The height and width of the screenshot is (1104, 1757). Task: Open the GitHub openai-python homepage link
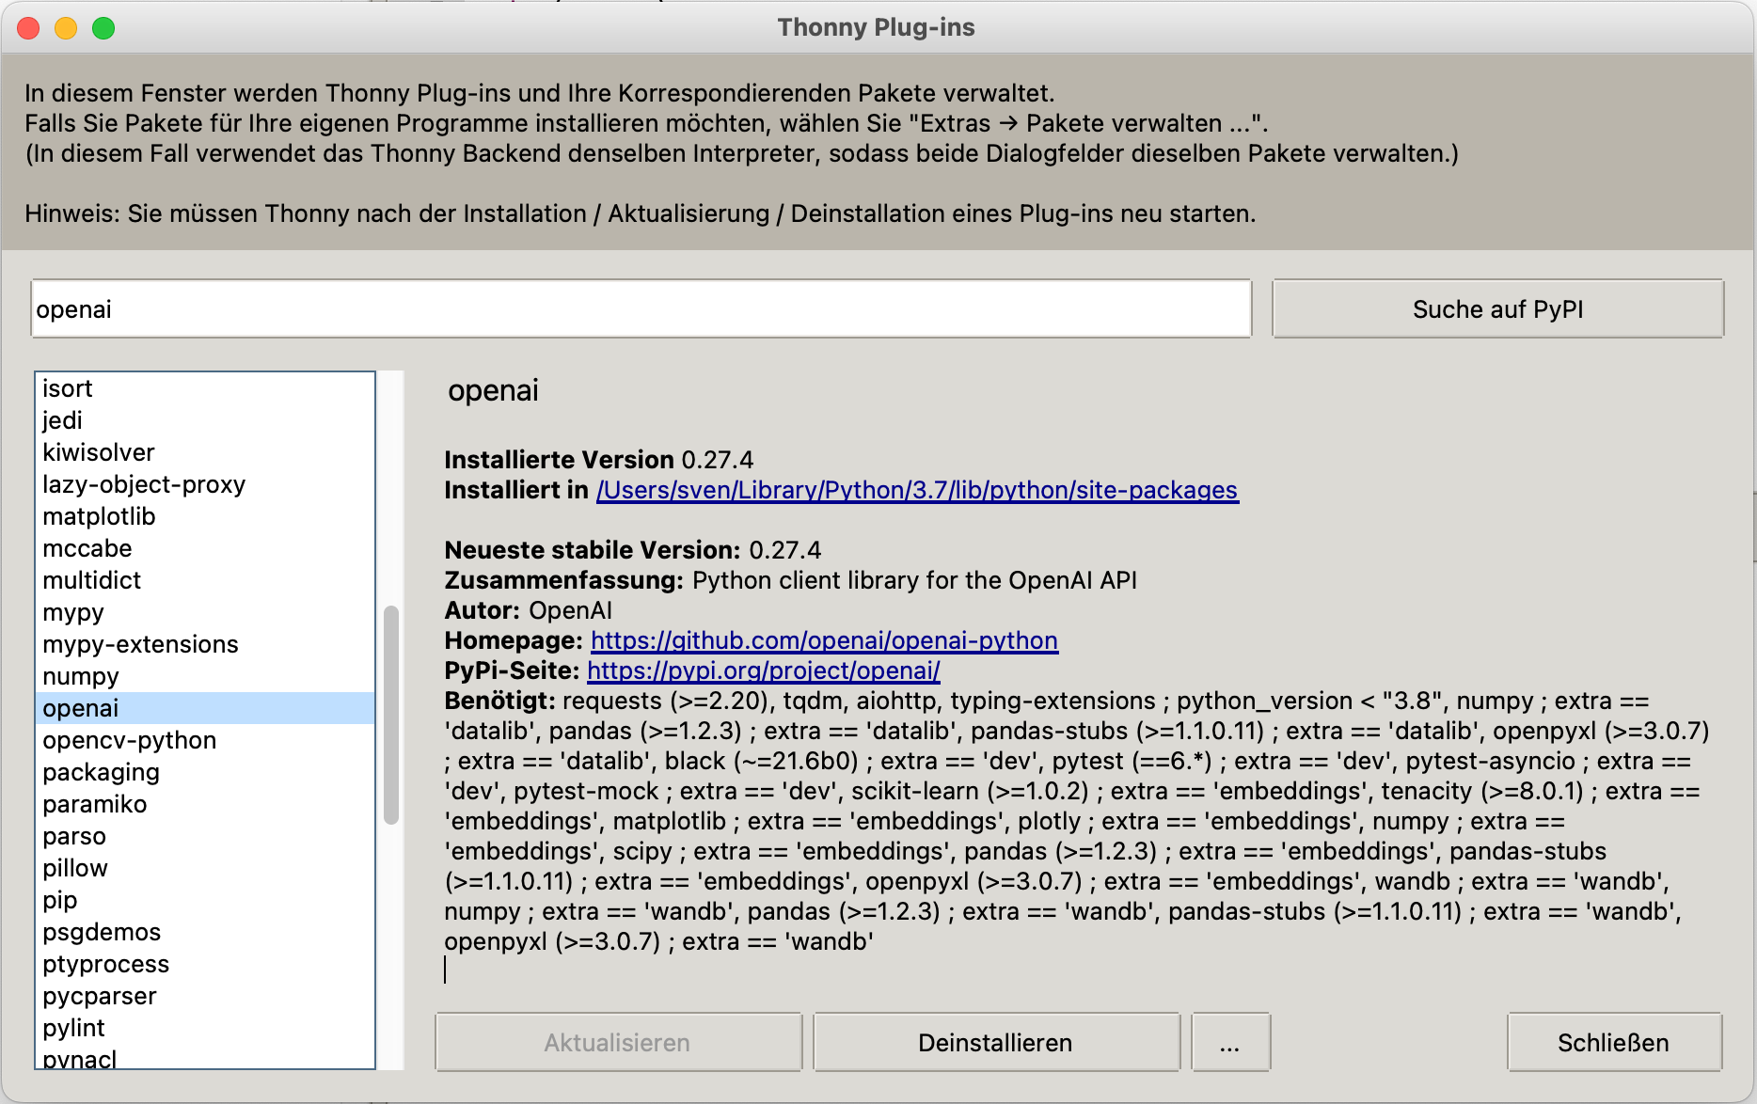pos(824,640)
